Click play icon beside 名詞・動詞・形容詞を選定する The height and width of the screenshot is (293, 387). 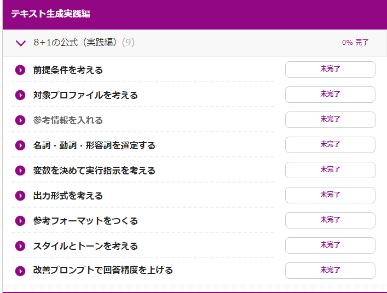[20, 145]
